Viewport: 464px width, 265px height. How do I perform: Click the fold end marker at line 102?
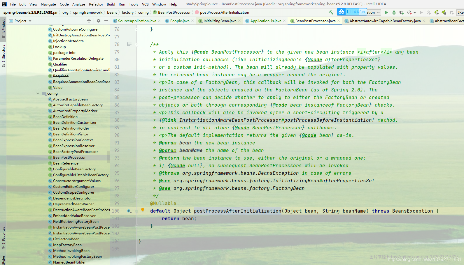point(136,226)
